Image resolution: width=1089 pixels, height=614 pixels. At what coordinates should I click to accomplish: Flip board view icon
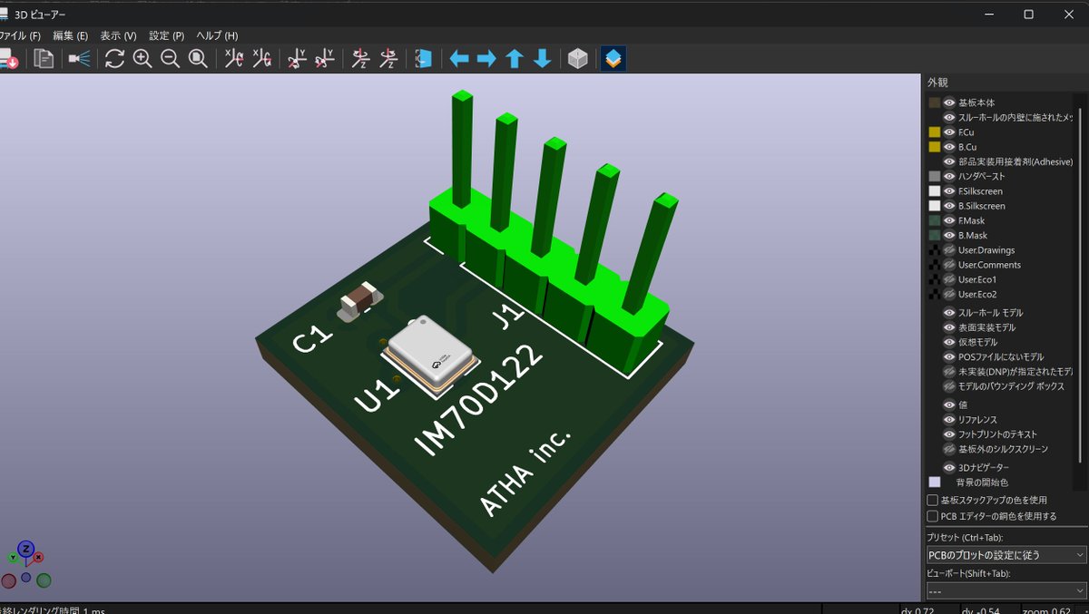click(x=423, y=59)
